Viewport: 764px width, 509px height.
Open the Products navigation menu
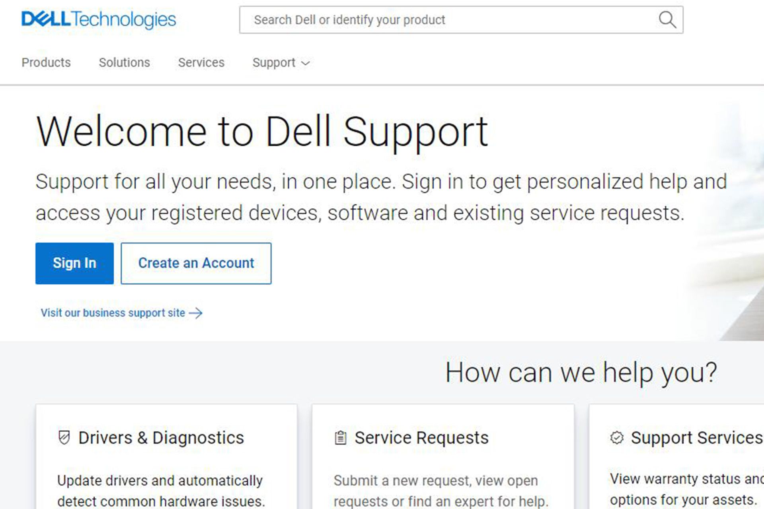(46, 62)
